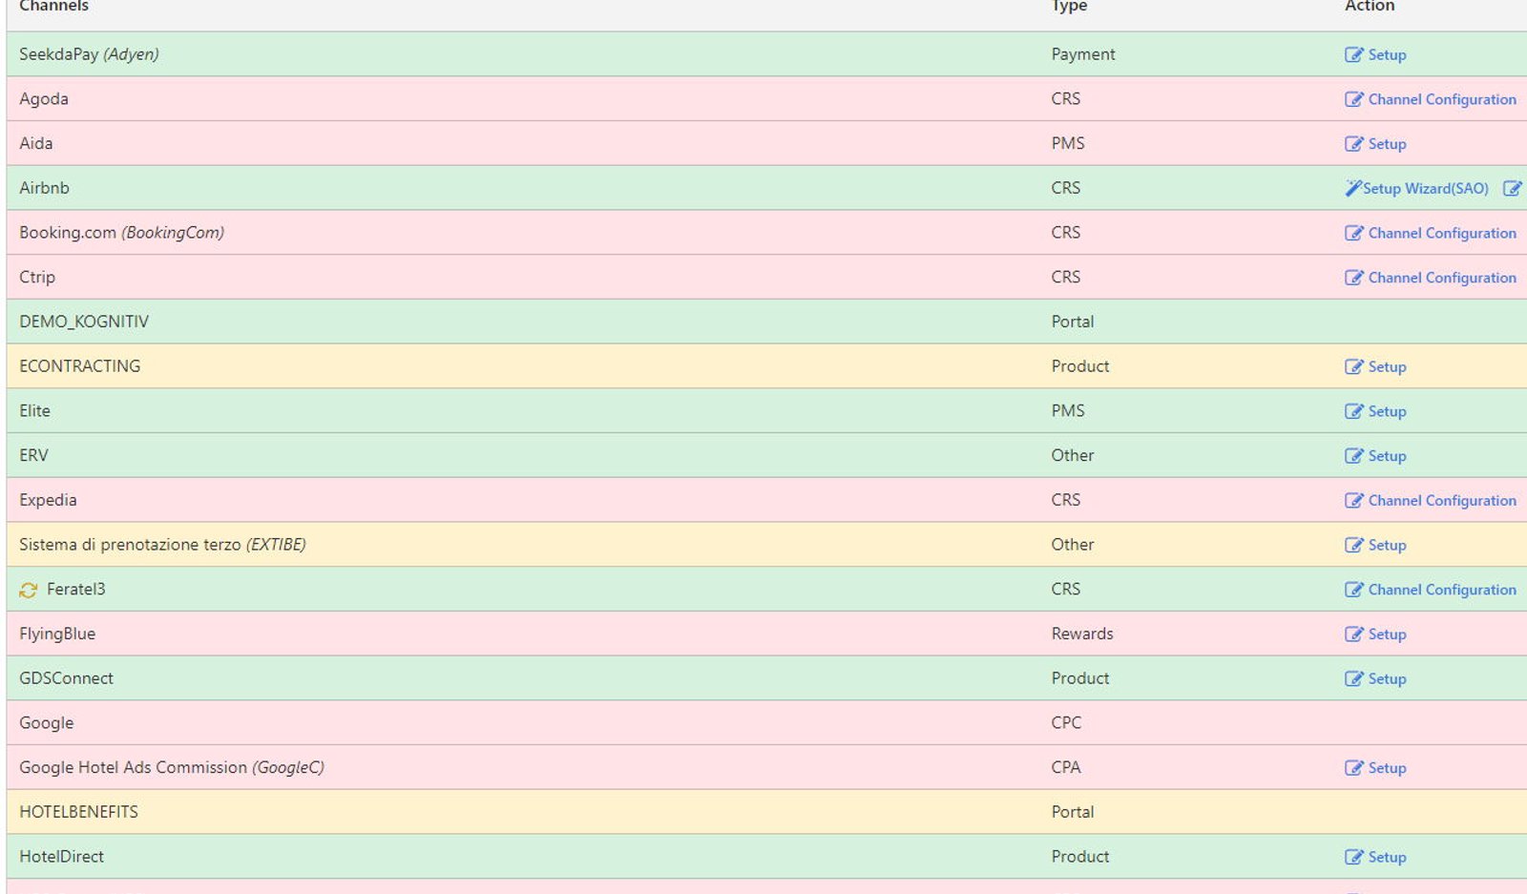The width and height of the screenshot is (1527, 894).
Task: Select the HOTELBENEFITS channel name
Action: pos(78,812)
